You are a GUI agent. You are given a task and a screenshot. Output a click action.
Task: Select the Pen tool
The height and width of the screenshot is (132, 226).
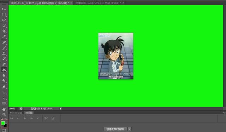pyautogui.click(x=4, y=87)
